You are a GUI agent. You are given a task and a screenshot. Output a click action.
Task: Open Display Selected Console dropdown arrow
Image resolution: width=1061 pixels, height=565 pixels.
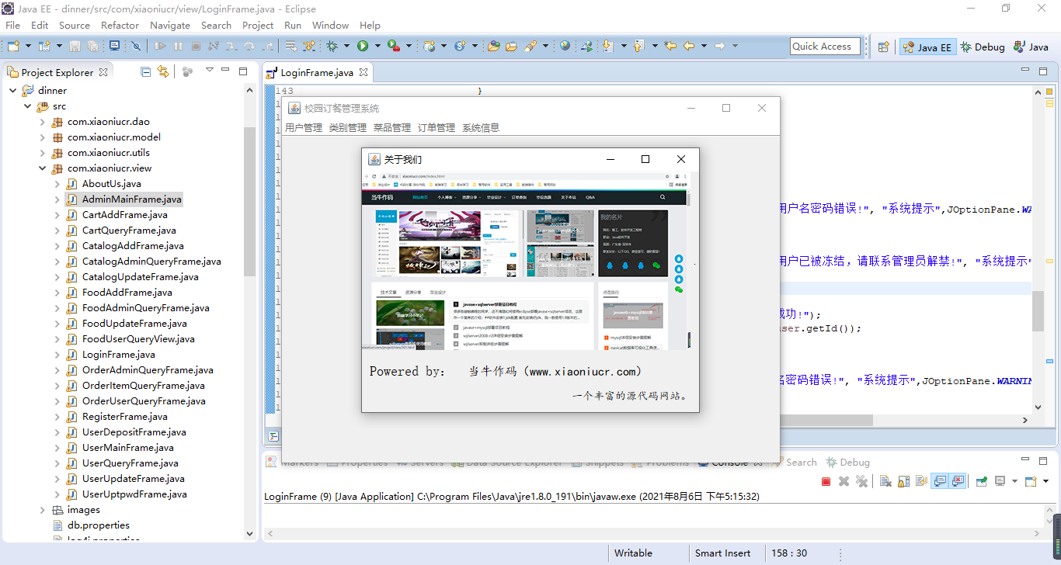coord(1014,481)
